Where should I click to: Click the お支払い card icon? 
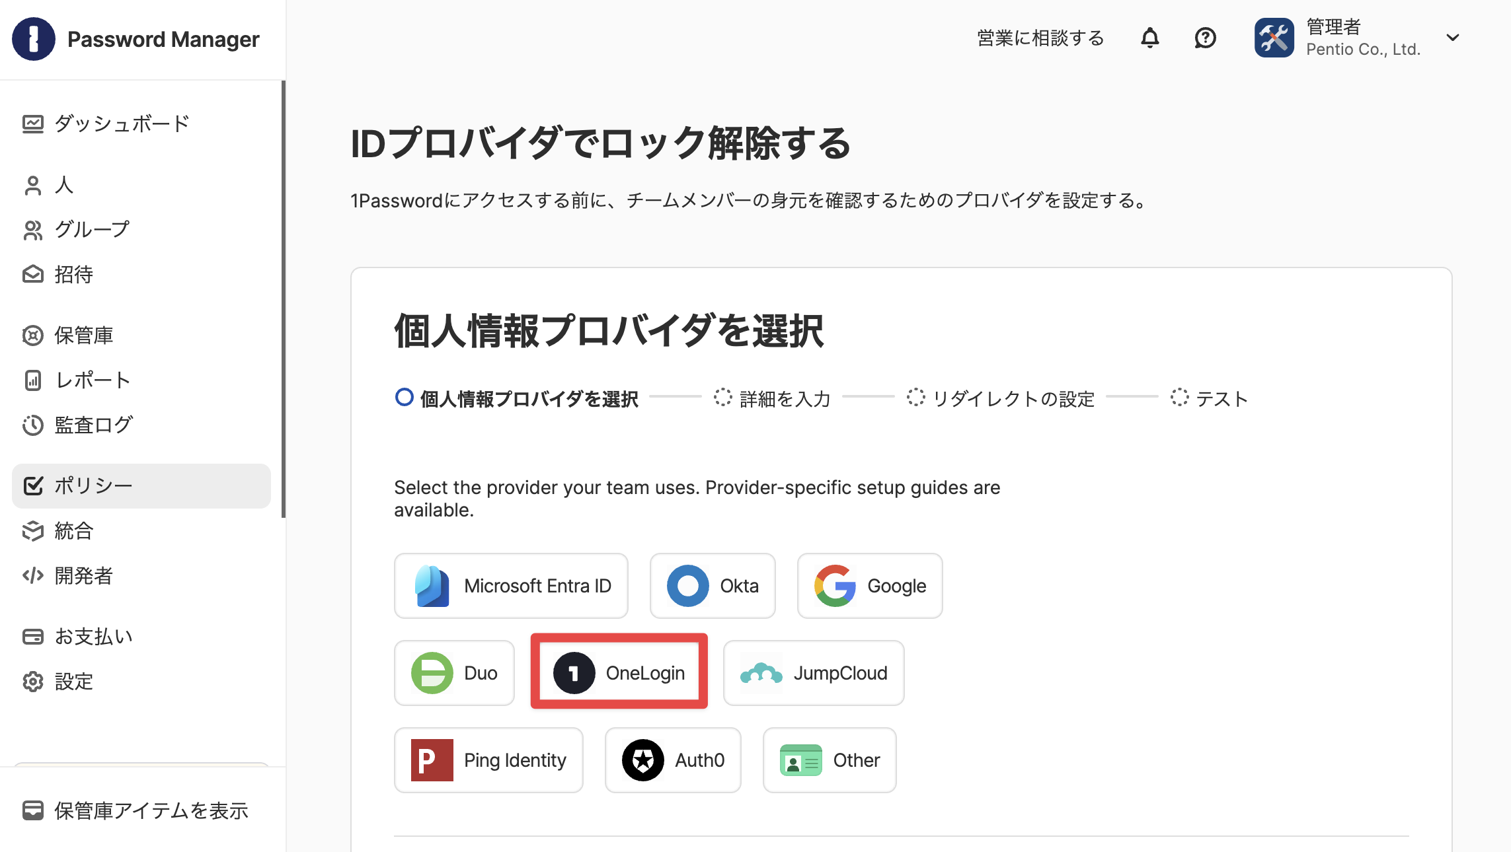33,637
